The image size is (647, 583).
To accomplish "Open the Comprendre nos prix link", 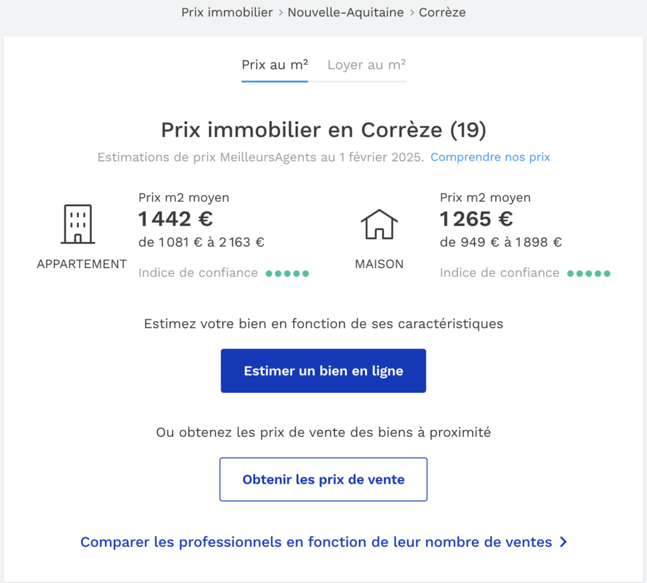I will pyautogui.click(x=490, y=157).
